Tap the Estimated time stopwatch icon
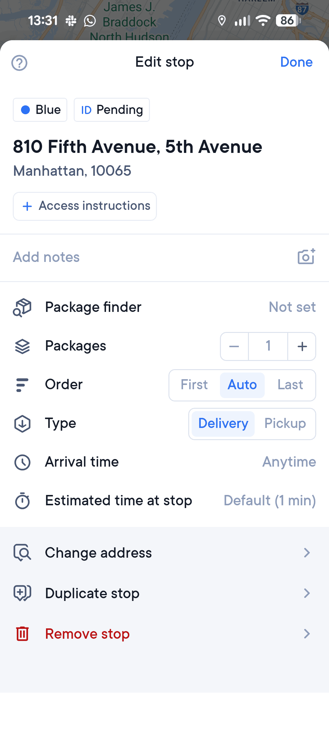Image resolution: width=329 pixels, height=731 pixels. [22, 501]
